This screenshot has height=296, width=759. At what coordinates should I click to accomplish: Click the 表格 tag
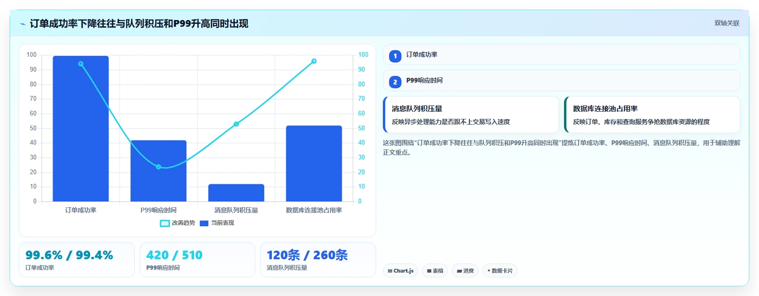[435, 271]
